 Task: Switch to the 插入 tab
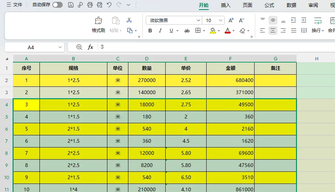[x=226, y=5]
